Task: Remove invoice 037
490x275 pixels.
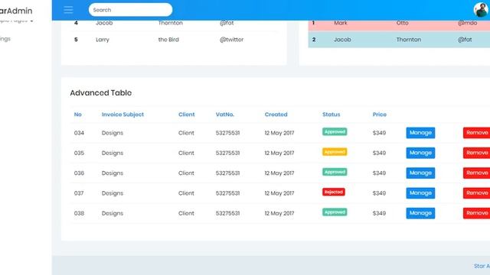Action: (476, 193)
